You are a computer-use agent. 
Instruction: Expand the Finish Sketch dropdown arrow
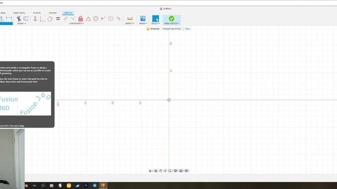coord(179,24)
